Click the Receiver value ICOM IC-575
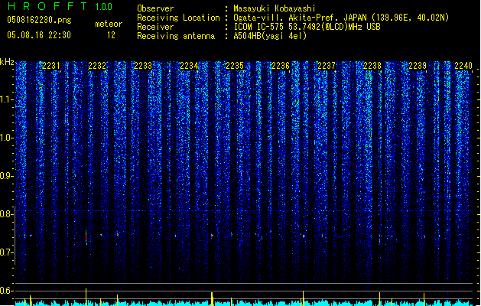Screen dimensions: 481x306 (258, 27)
